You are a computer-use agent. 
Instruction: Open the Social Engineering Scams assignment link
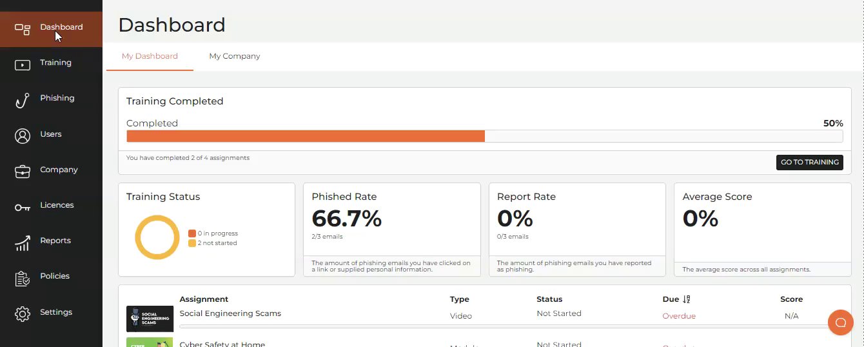[x=230, y=313]
